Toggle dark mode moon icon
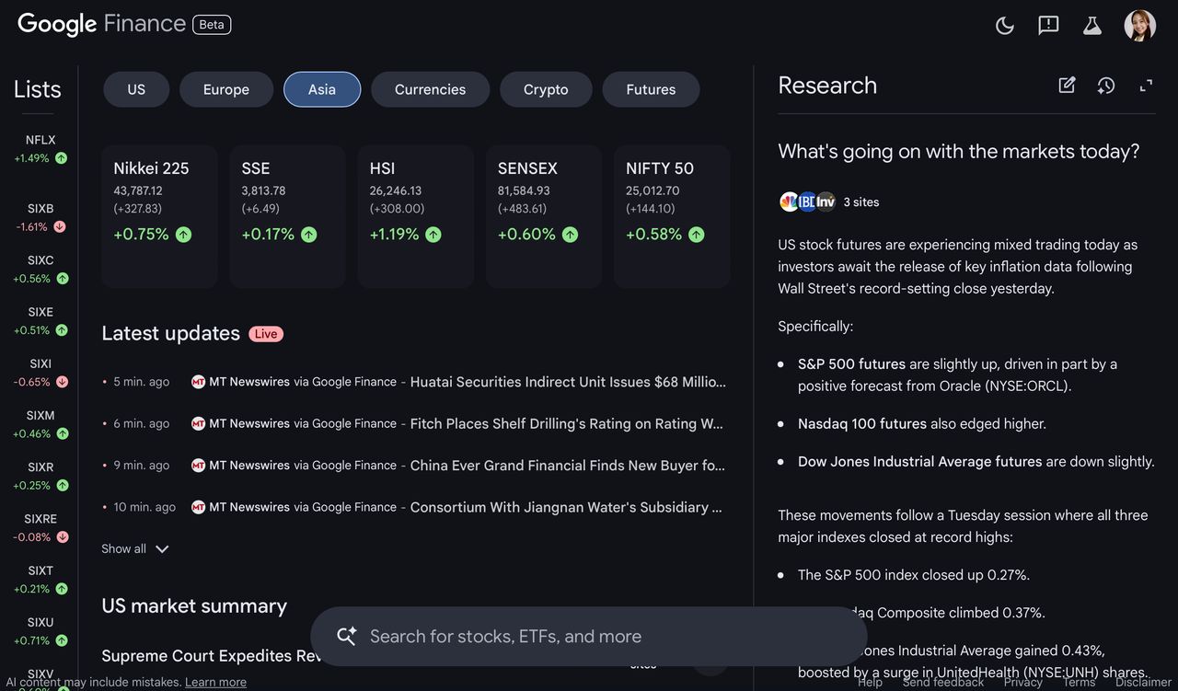Screen dimensions: 1178x691 tap(1005, 26)
